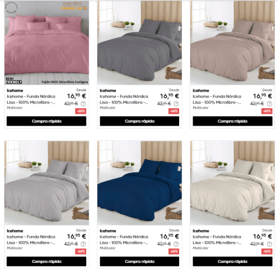Click price info icon on light grey duvet card
The height and width of the screenshot is (274, 278).
pyautogui.click(x=83, y=244)
